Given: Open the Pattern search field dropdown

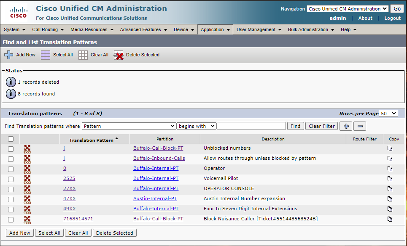Looking at the screenshot, I should (x=129, y=126).
